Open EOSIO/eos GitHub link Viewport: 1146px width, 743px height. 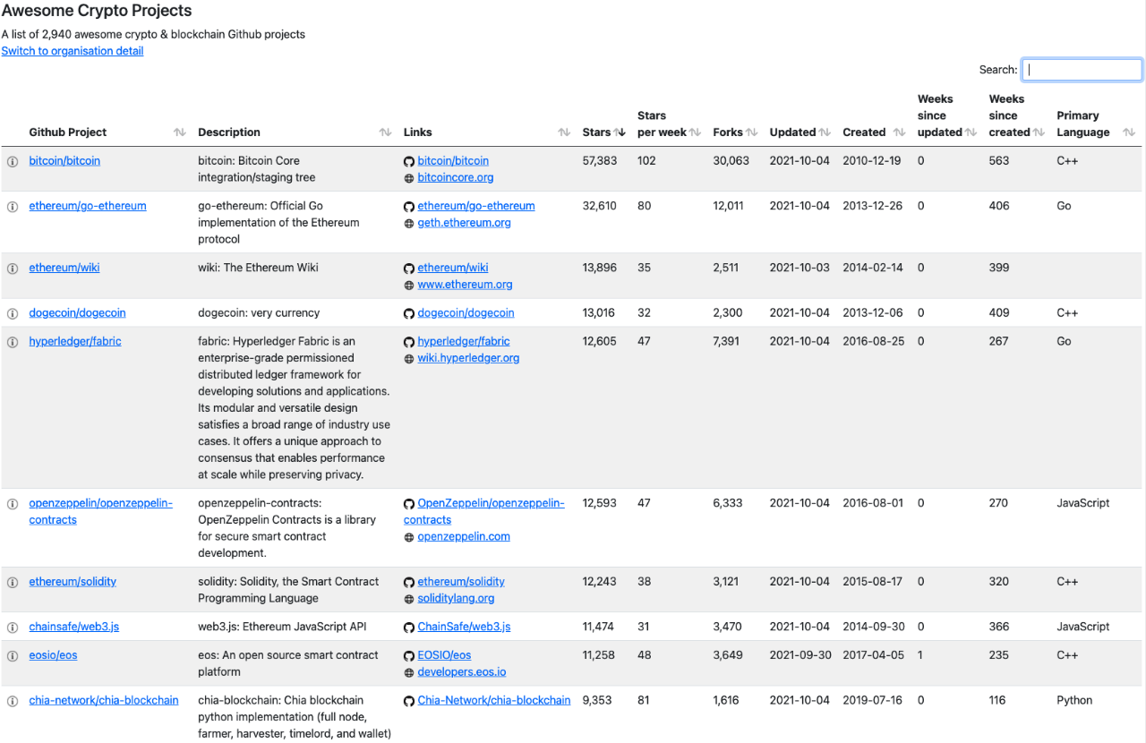[445, 655]
